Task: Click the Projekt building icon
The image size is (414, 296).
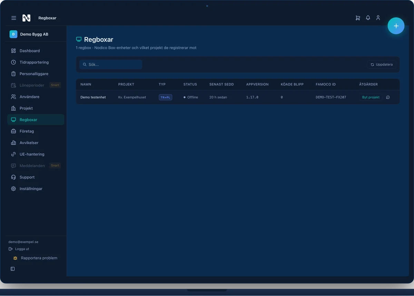Action: (13, 108)
